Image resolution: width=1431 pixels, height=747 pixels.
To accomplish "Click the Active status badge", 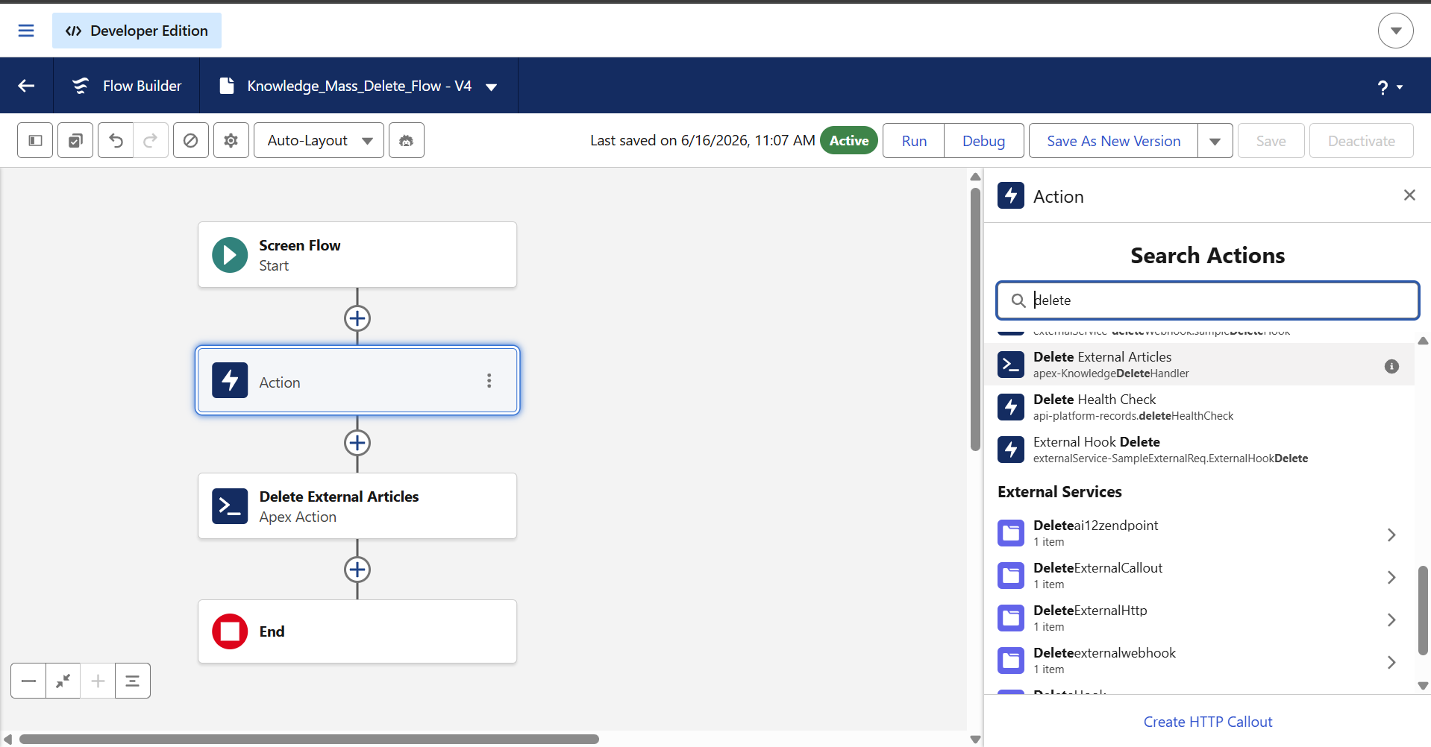I will 849,140.
